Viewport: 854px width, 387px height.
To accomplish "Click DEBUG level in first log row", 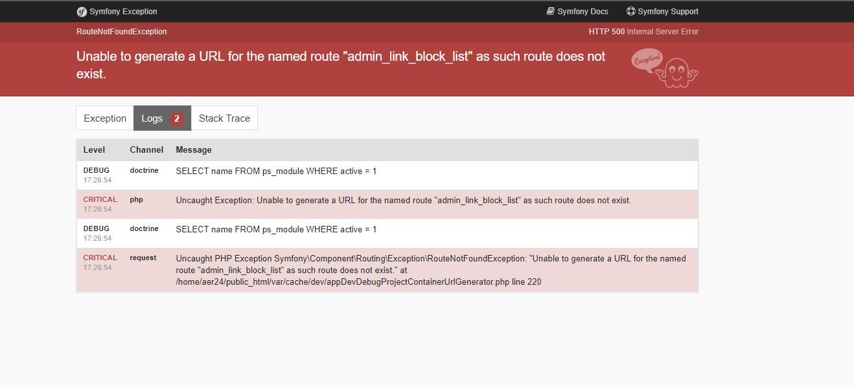I will click(x=97, y=171).
